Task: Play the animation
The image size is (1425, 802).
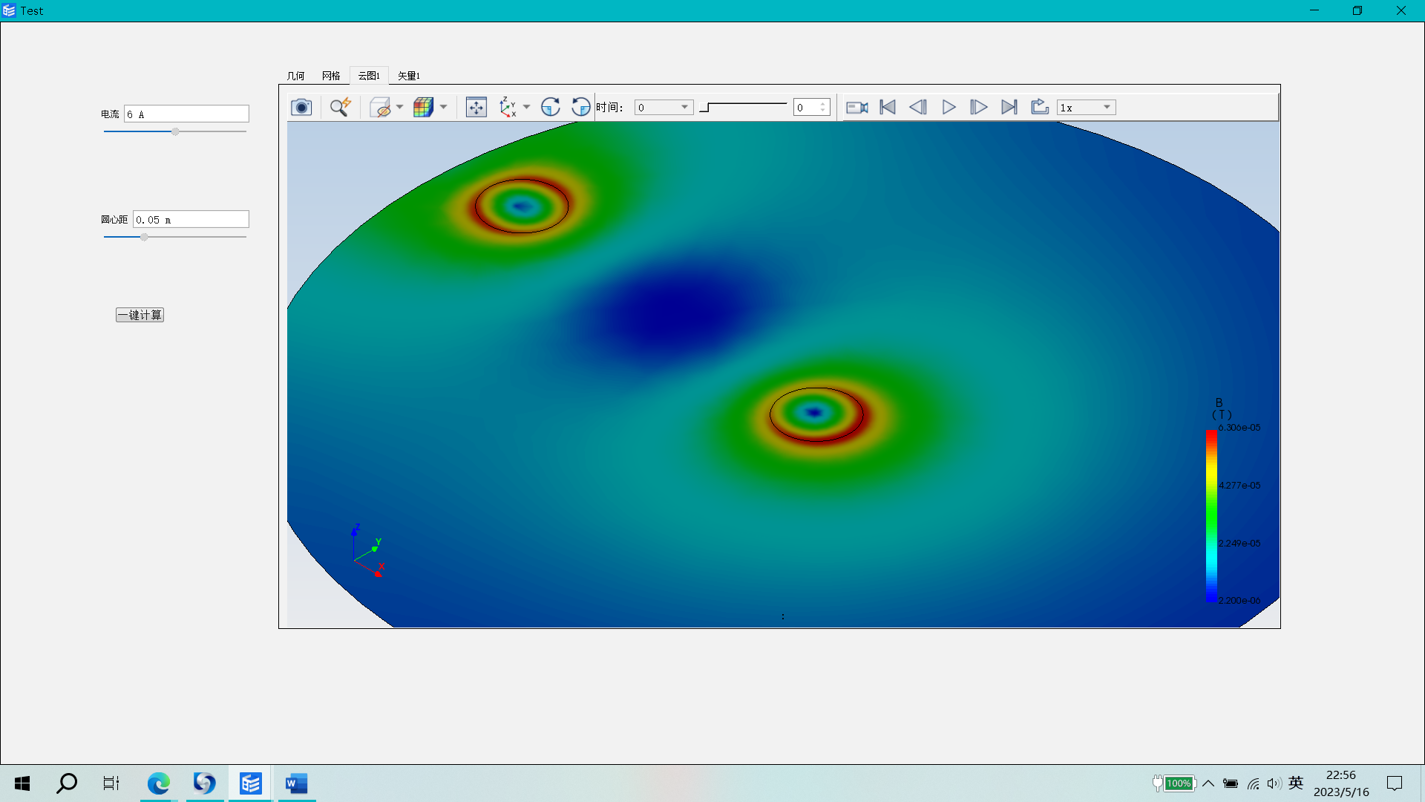Action: pos(949,107)
